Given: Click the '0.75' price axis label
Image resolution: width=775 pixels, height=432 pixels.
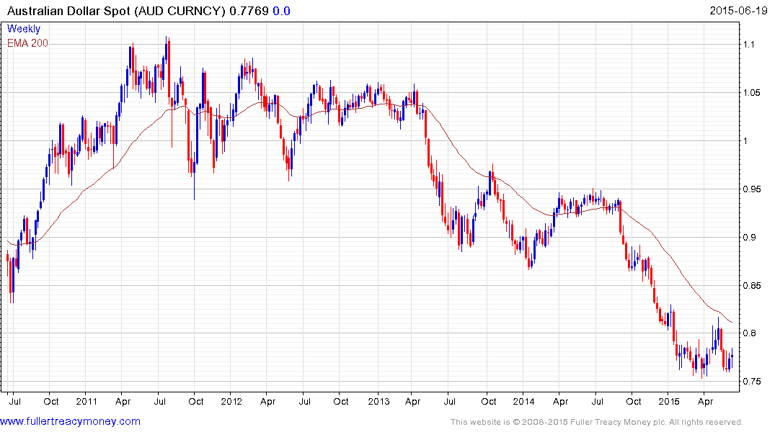Looking at the screenshot, I should coord(751,382).
